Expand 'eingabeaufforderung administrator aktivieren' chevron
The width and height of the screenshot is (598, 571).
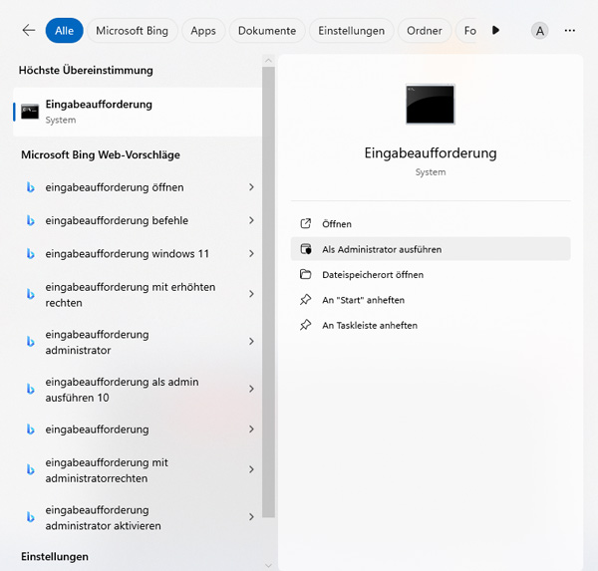(x=251, y=516)
